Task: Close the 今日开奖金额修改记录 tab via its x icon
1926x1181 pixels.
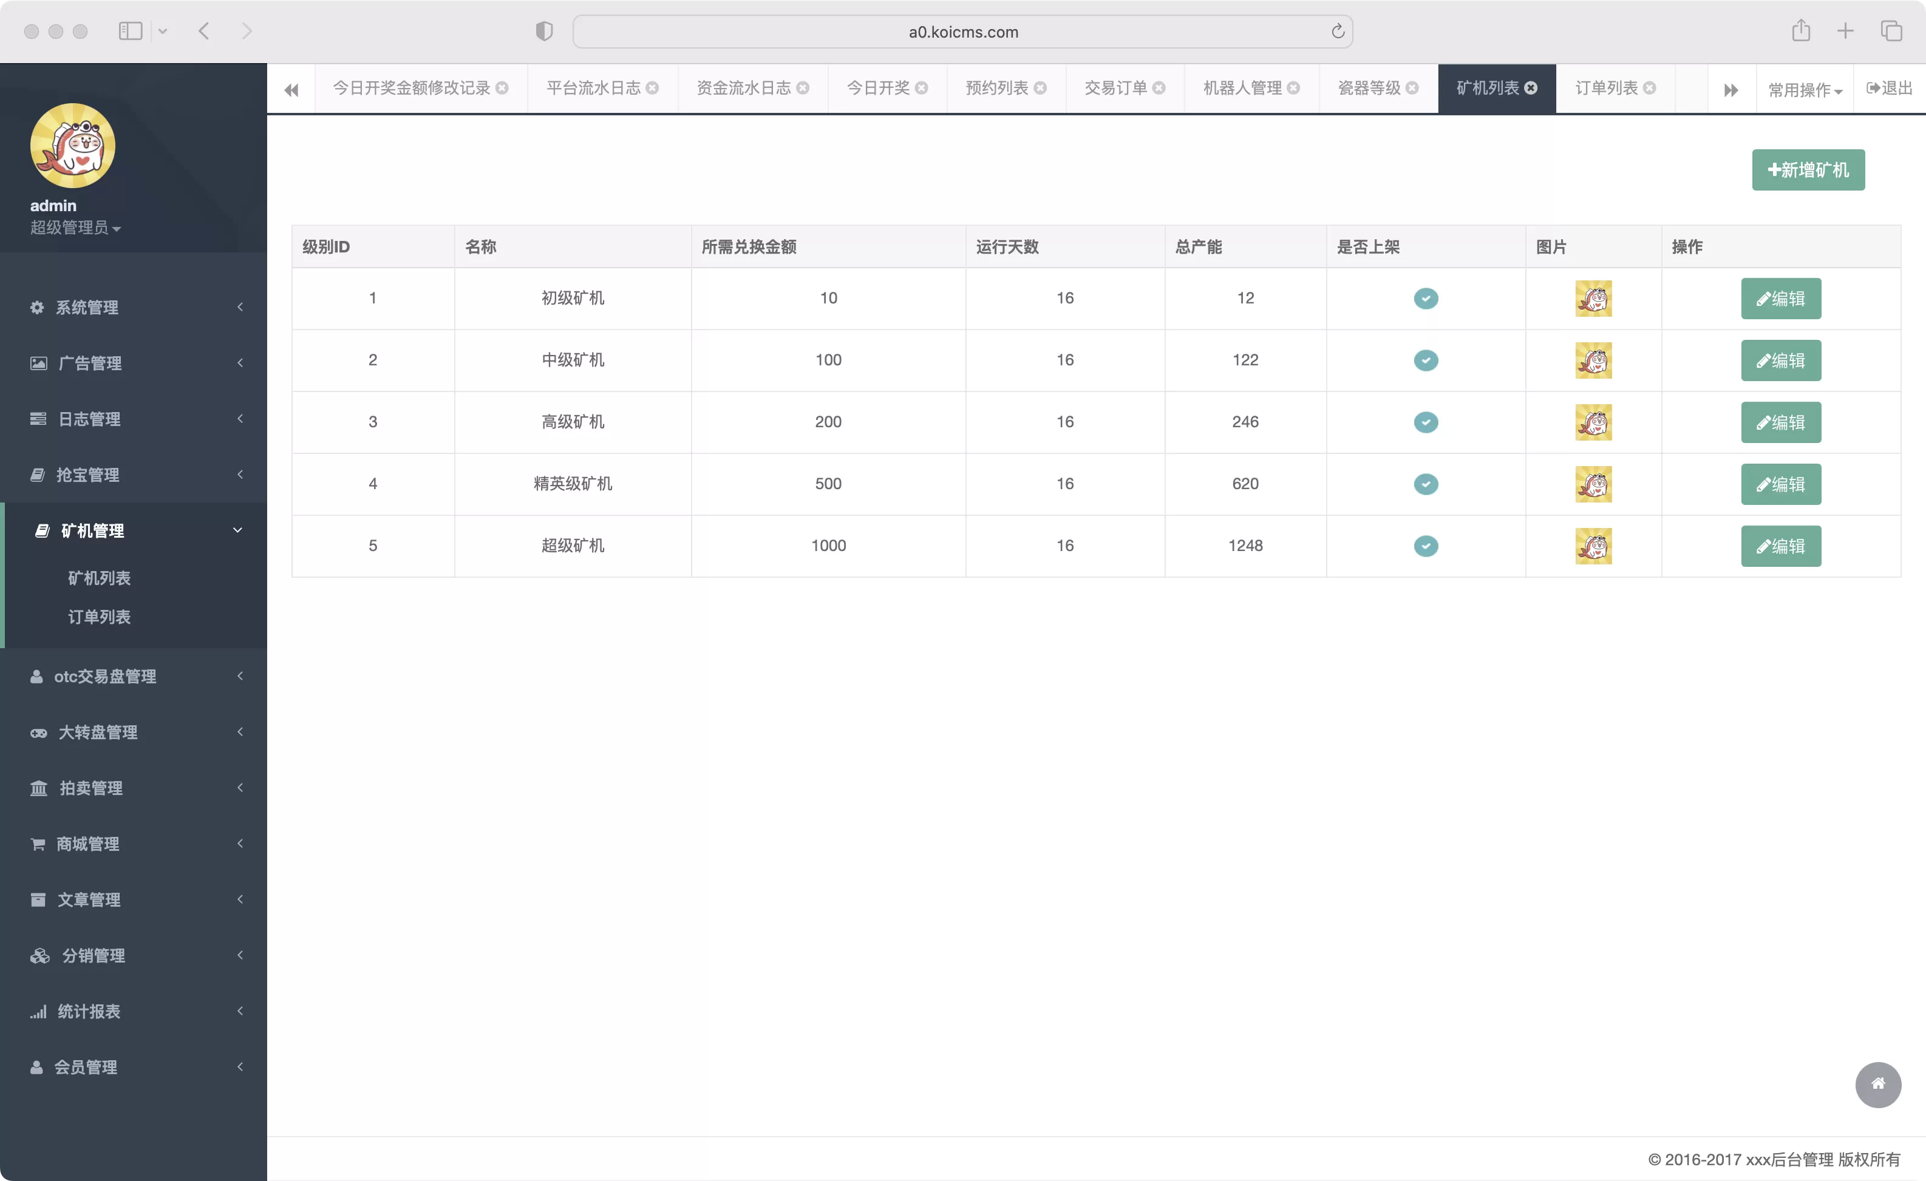Action: (502, 88)
